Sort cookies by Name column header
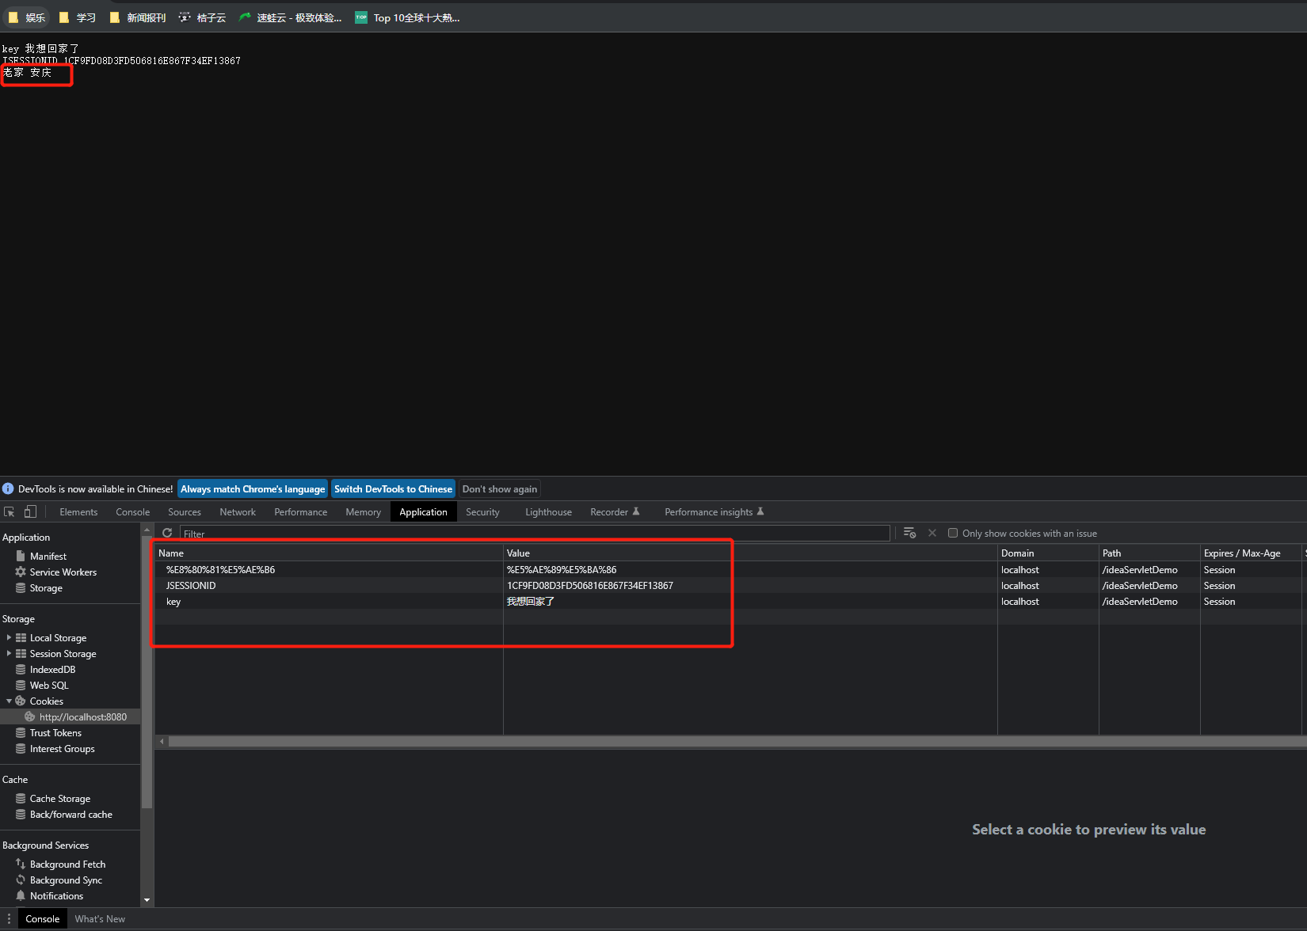 [329, 553]
